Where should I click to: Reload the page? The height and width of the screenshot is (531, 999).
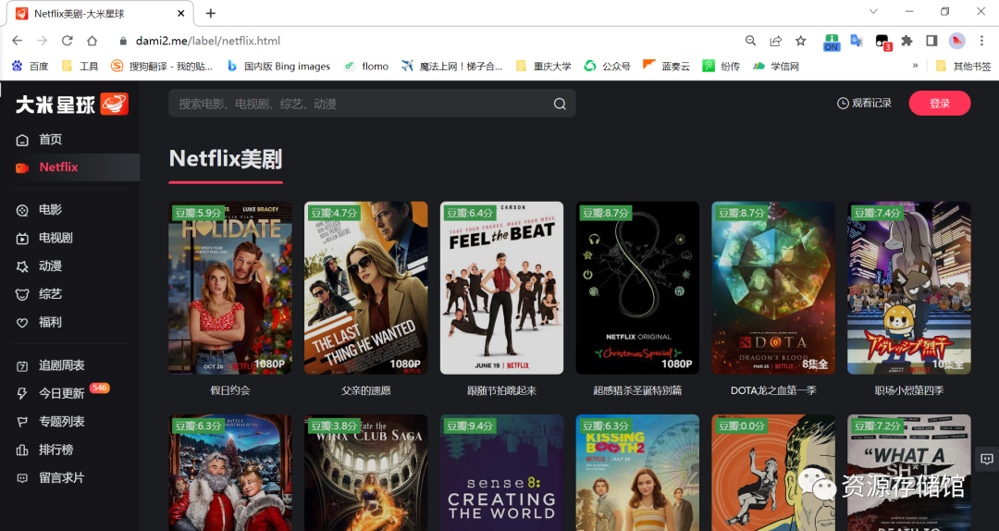(67, 41)
